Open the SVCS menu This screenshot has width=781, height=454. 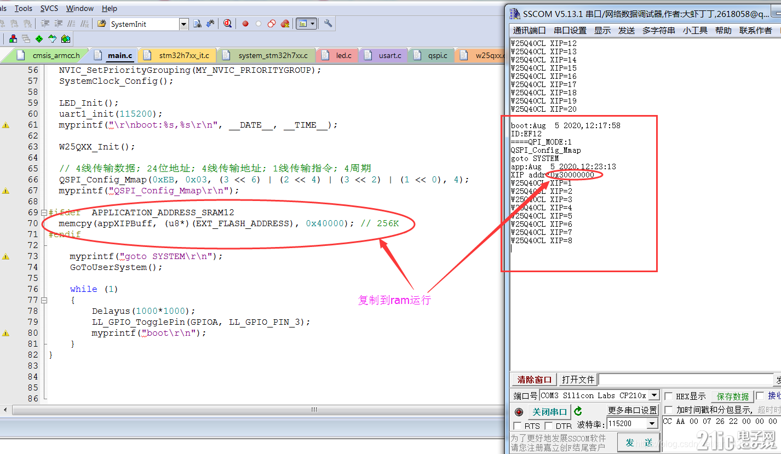pyautogui.click(x=49, y=8)
